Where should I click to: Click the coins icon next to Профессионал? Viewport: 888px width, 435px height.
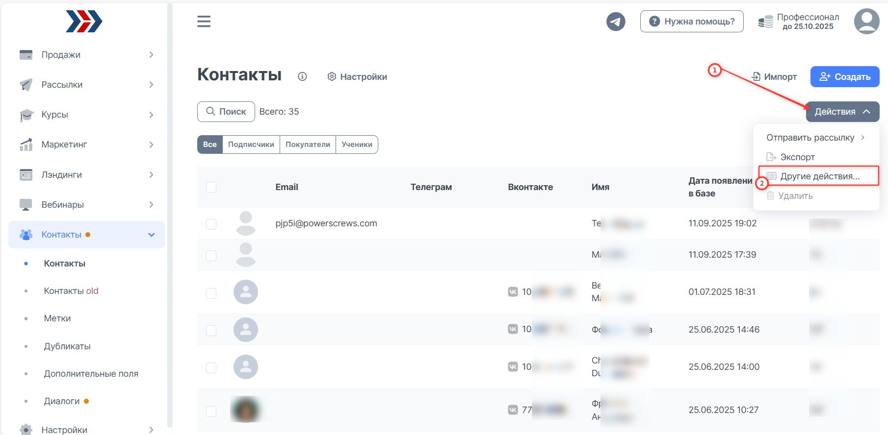[x=765, y=22]
